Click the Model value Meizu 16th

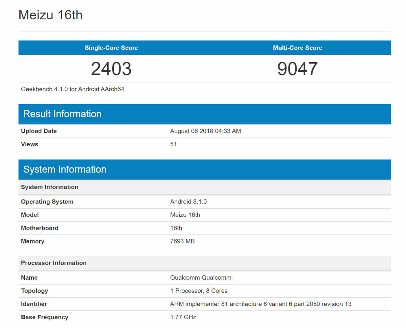click(x=185, y=215)
